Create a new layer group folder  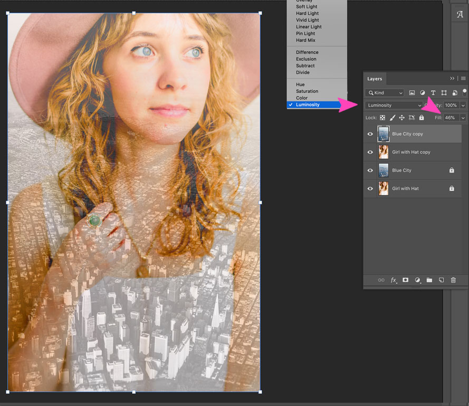(429, 280)
